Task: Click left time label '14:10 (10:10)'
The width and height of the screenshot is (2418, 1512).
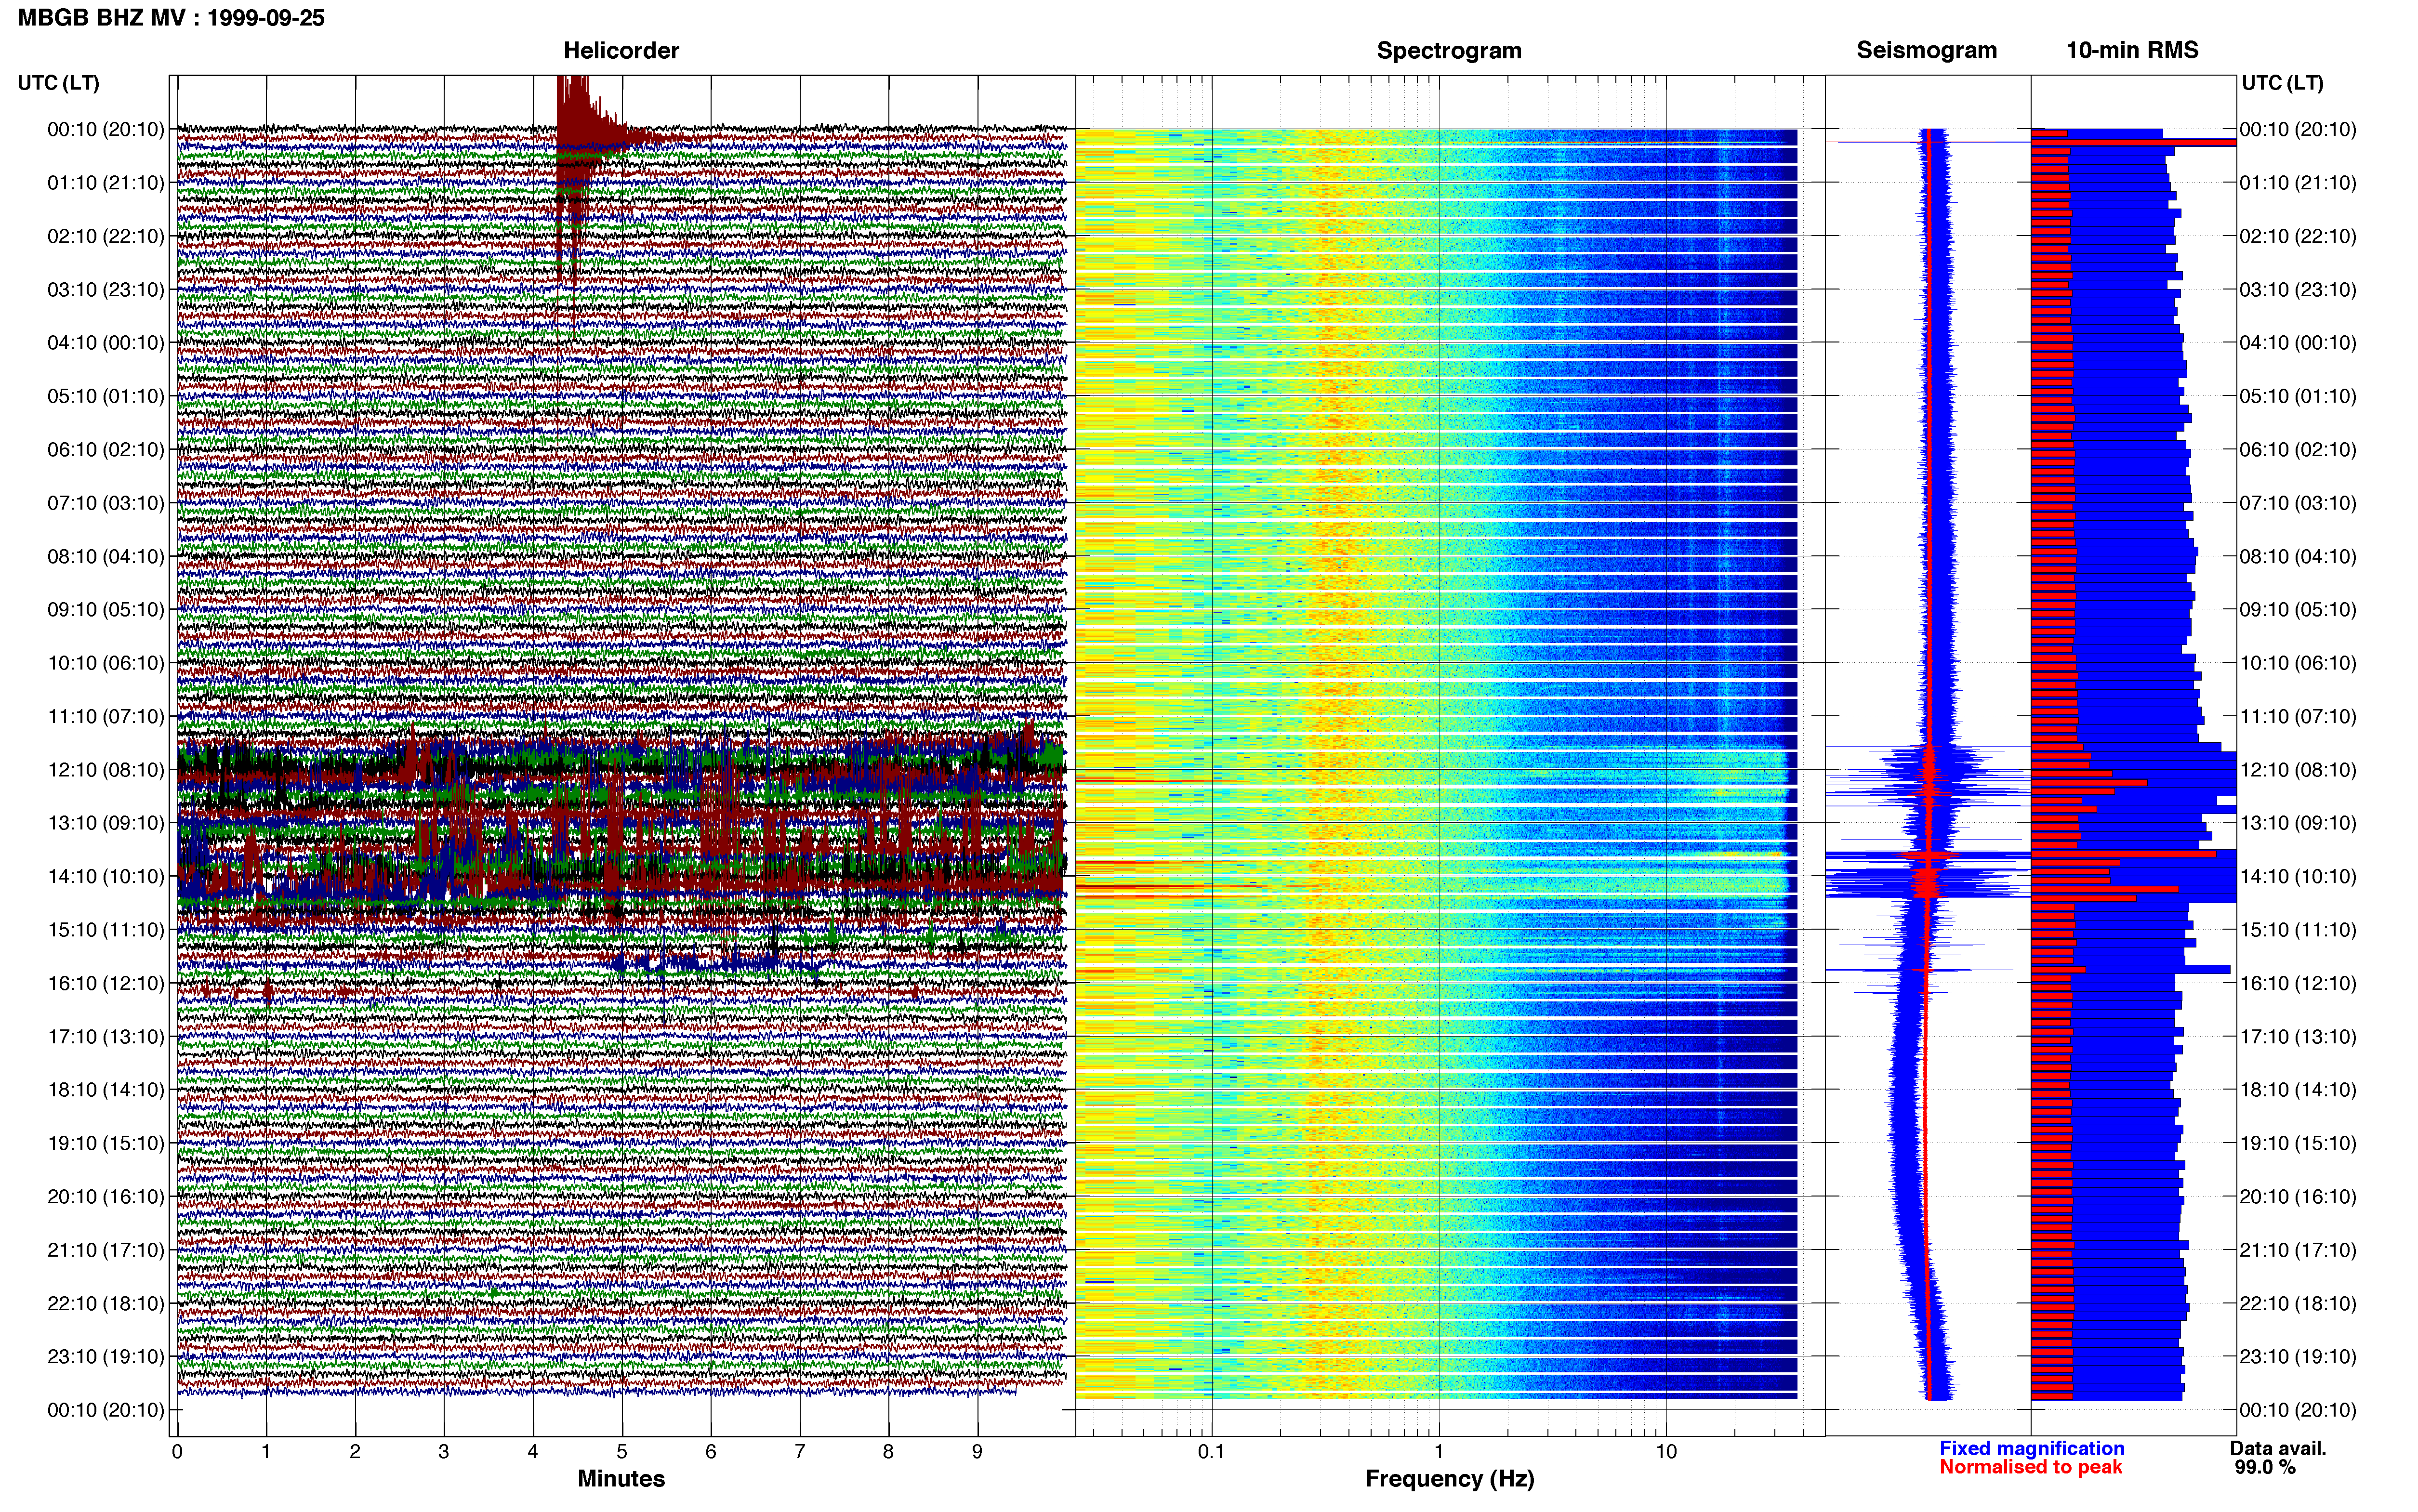Action: coord(106,876)
